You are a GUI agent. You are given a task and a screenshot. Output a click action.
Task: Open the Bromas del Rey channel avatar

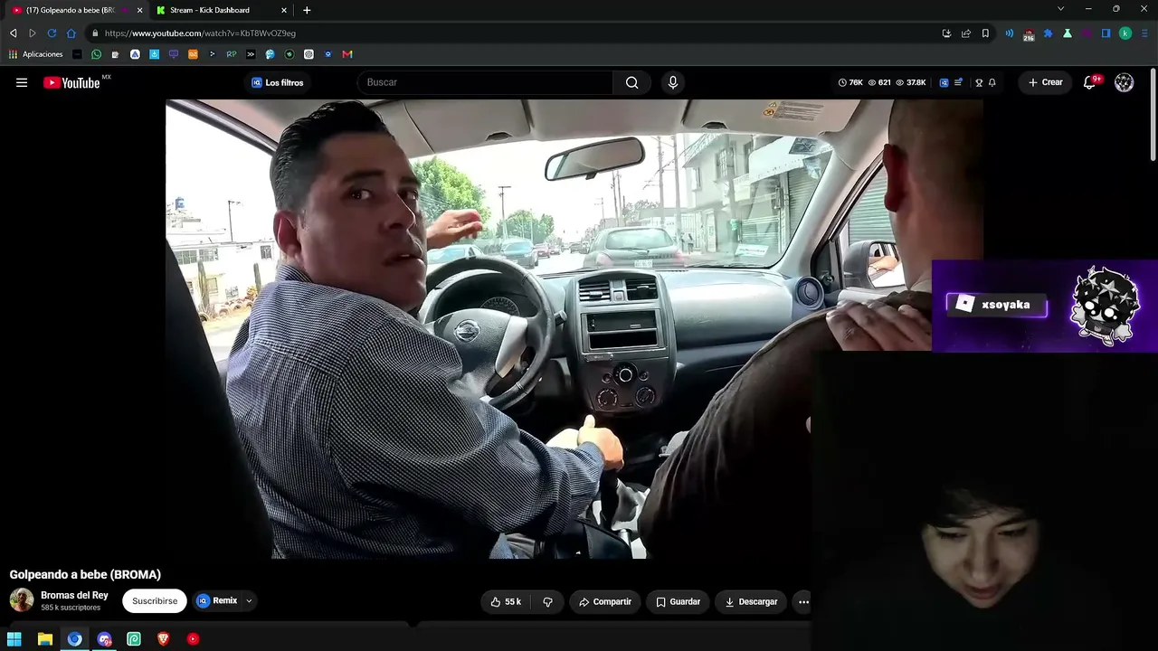(22, 600)
